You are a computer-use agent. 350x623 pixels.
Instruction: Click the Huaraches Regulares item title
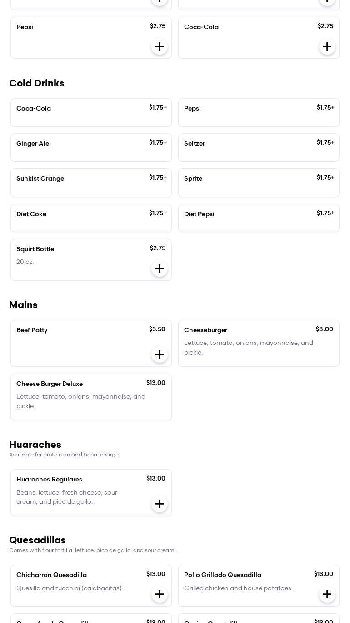coord(49,480)
